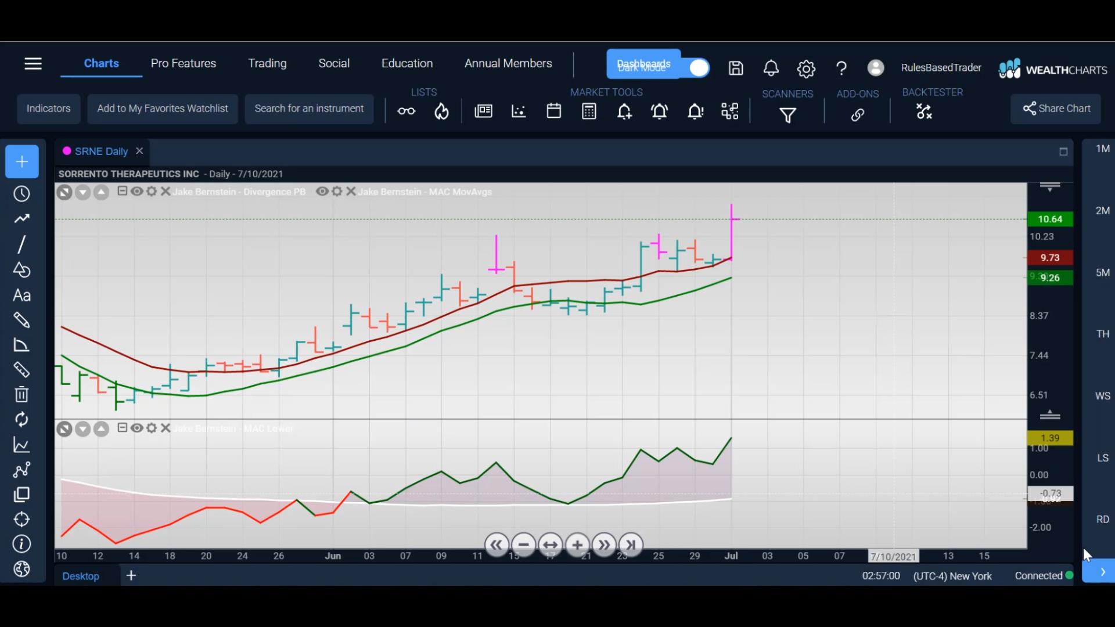Click the up arrow on MAC Lower pane
Screen dimensions: 1115x627
[101, 429]
